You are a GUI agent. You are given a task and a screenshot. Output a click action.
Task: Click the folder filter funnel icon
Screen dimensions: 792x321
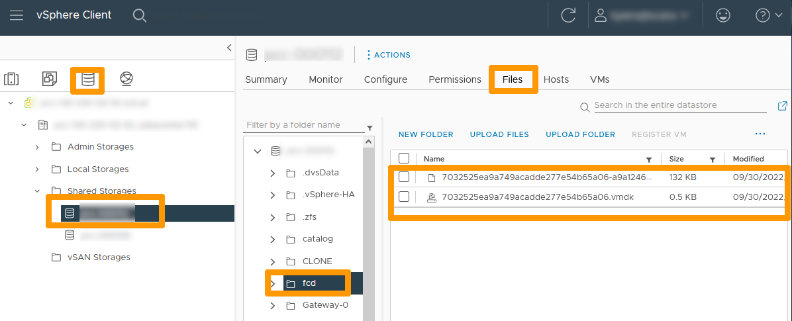coord(370,127)
